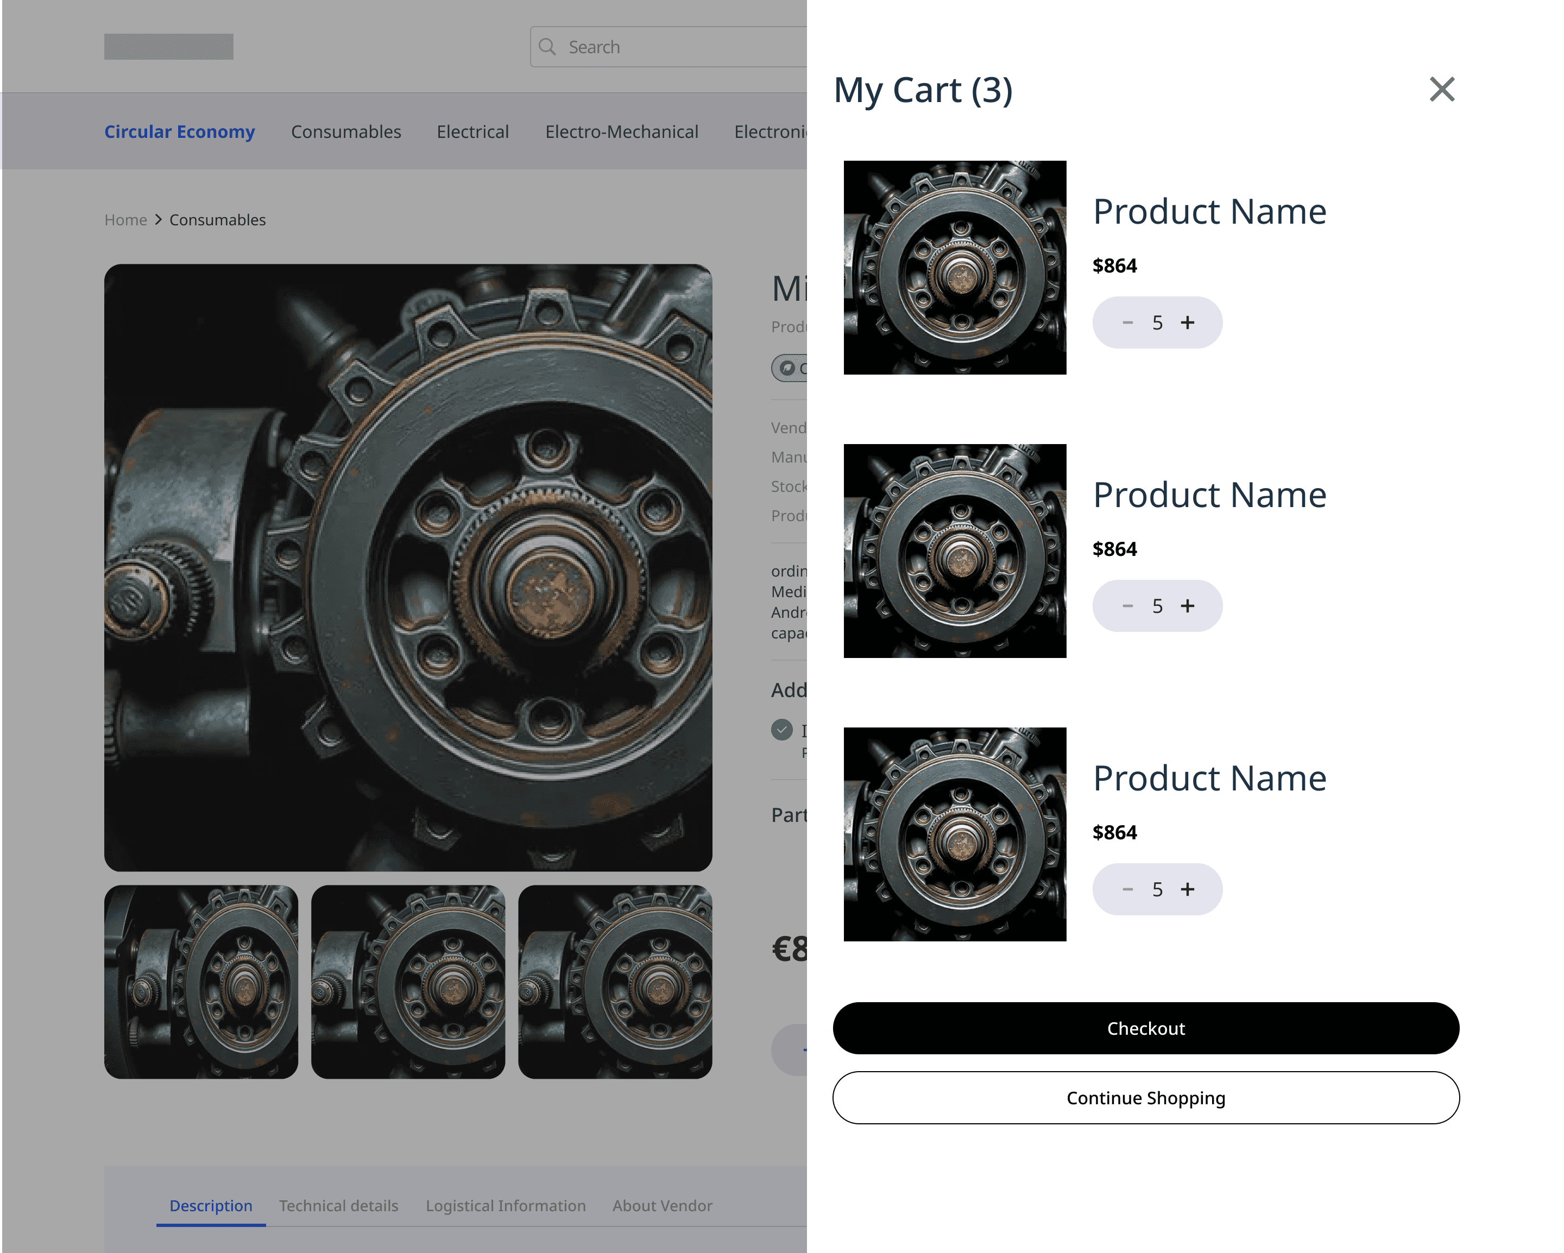This screenshot has width=1564, height=1253.
Task: Switch to Description tab
Action: click(211, 1206)
